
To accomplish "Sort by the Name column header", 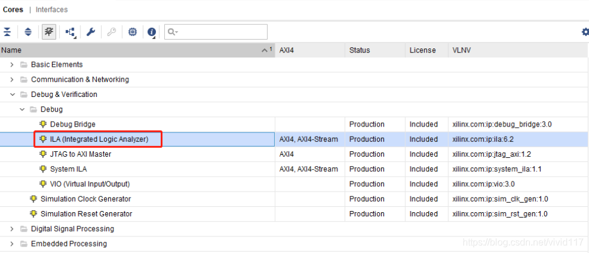I will coord(138,50).
